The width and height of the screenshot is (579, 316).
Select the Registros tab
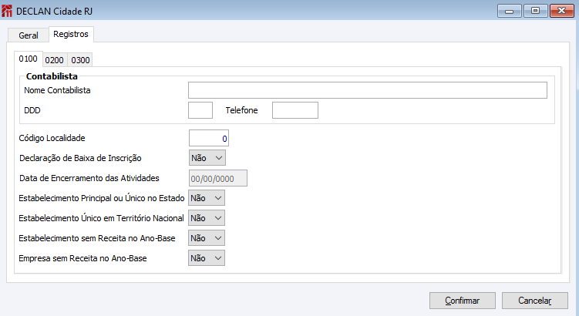(x=71, y=35)
